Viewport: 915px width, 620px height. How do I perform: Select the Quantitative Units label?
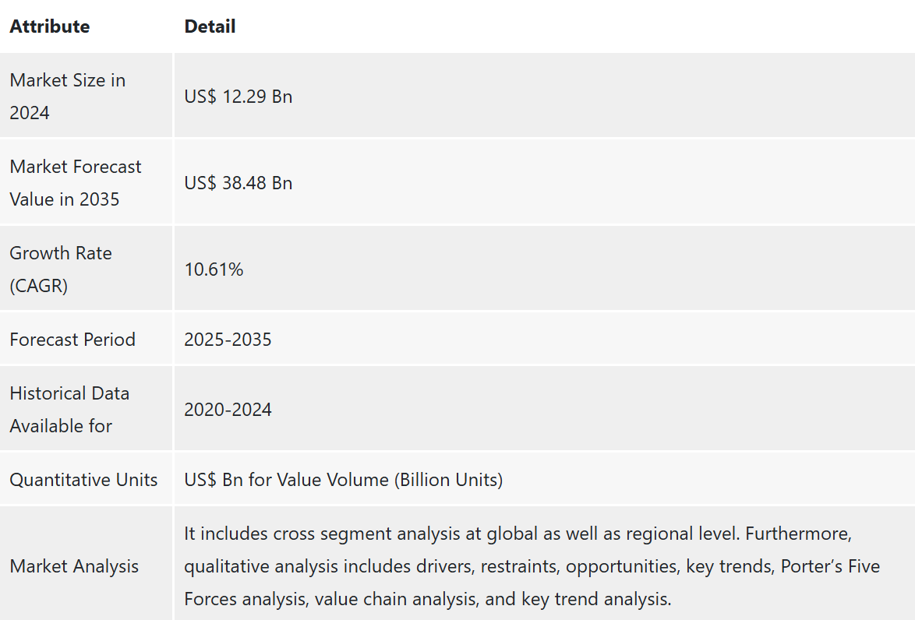[x=83, y=480]
